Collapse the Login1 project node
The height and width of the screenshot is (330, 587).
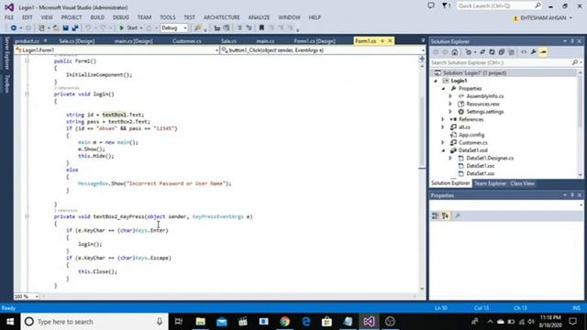coord(436,81)
